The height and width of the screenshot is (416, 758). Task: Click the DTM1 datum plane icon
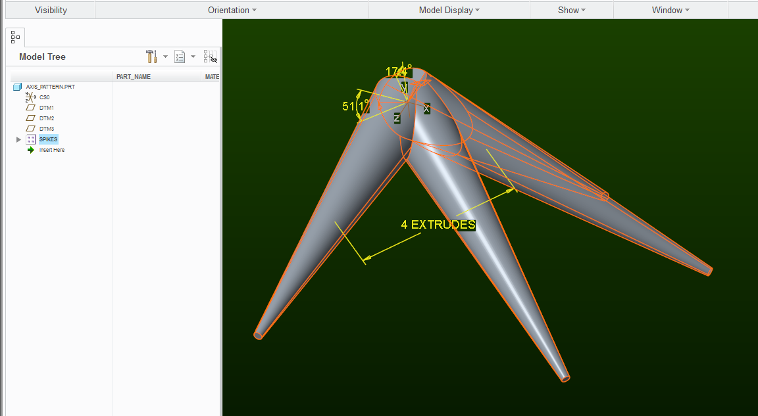point(30,107)
